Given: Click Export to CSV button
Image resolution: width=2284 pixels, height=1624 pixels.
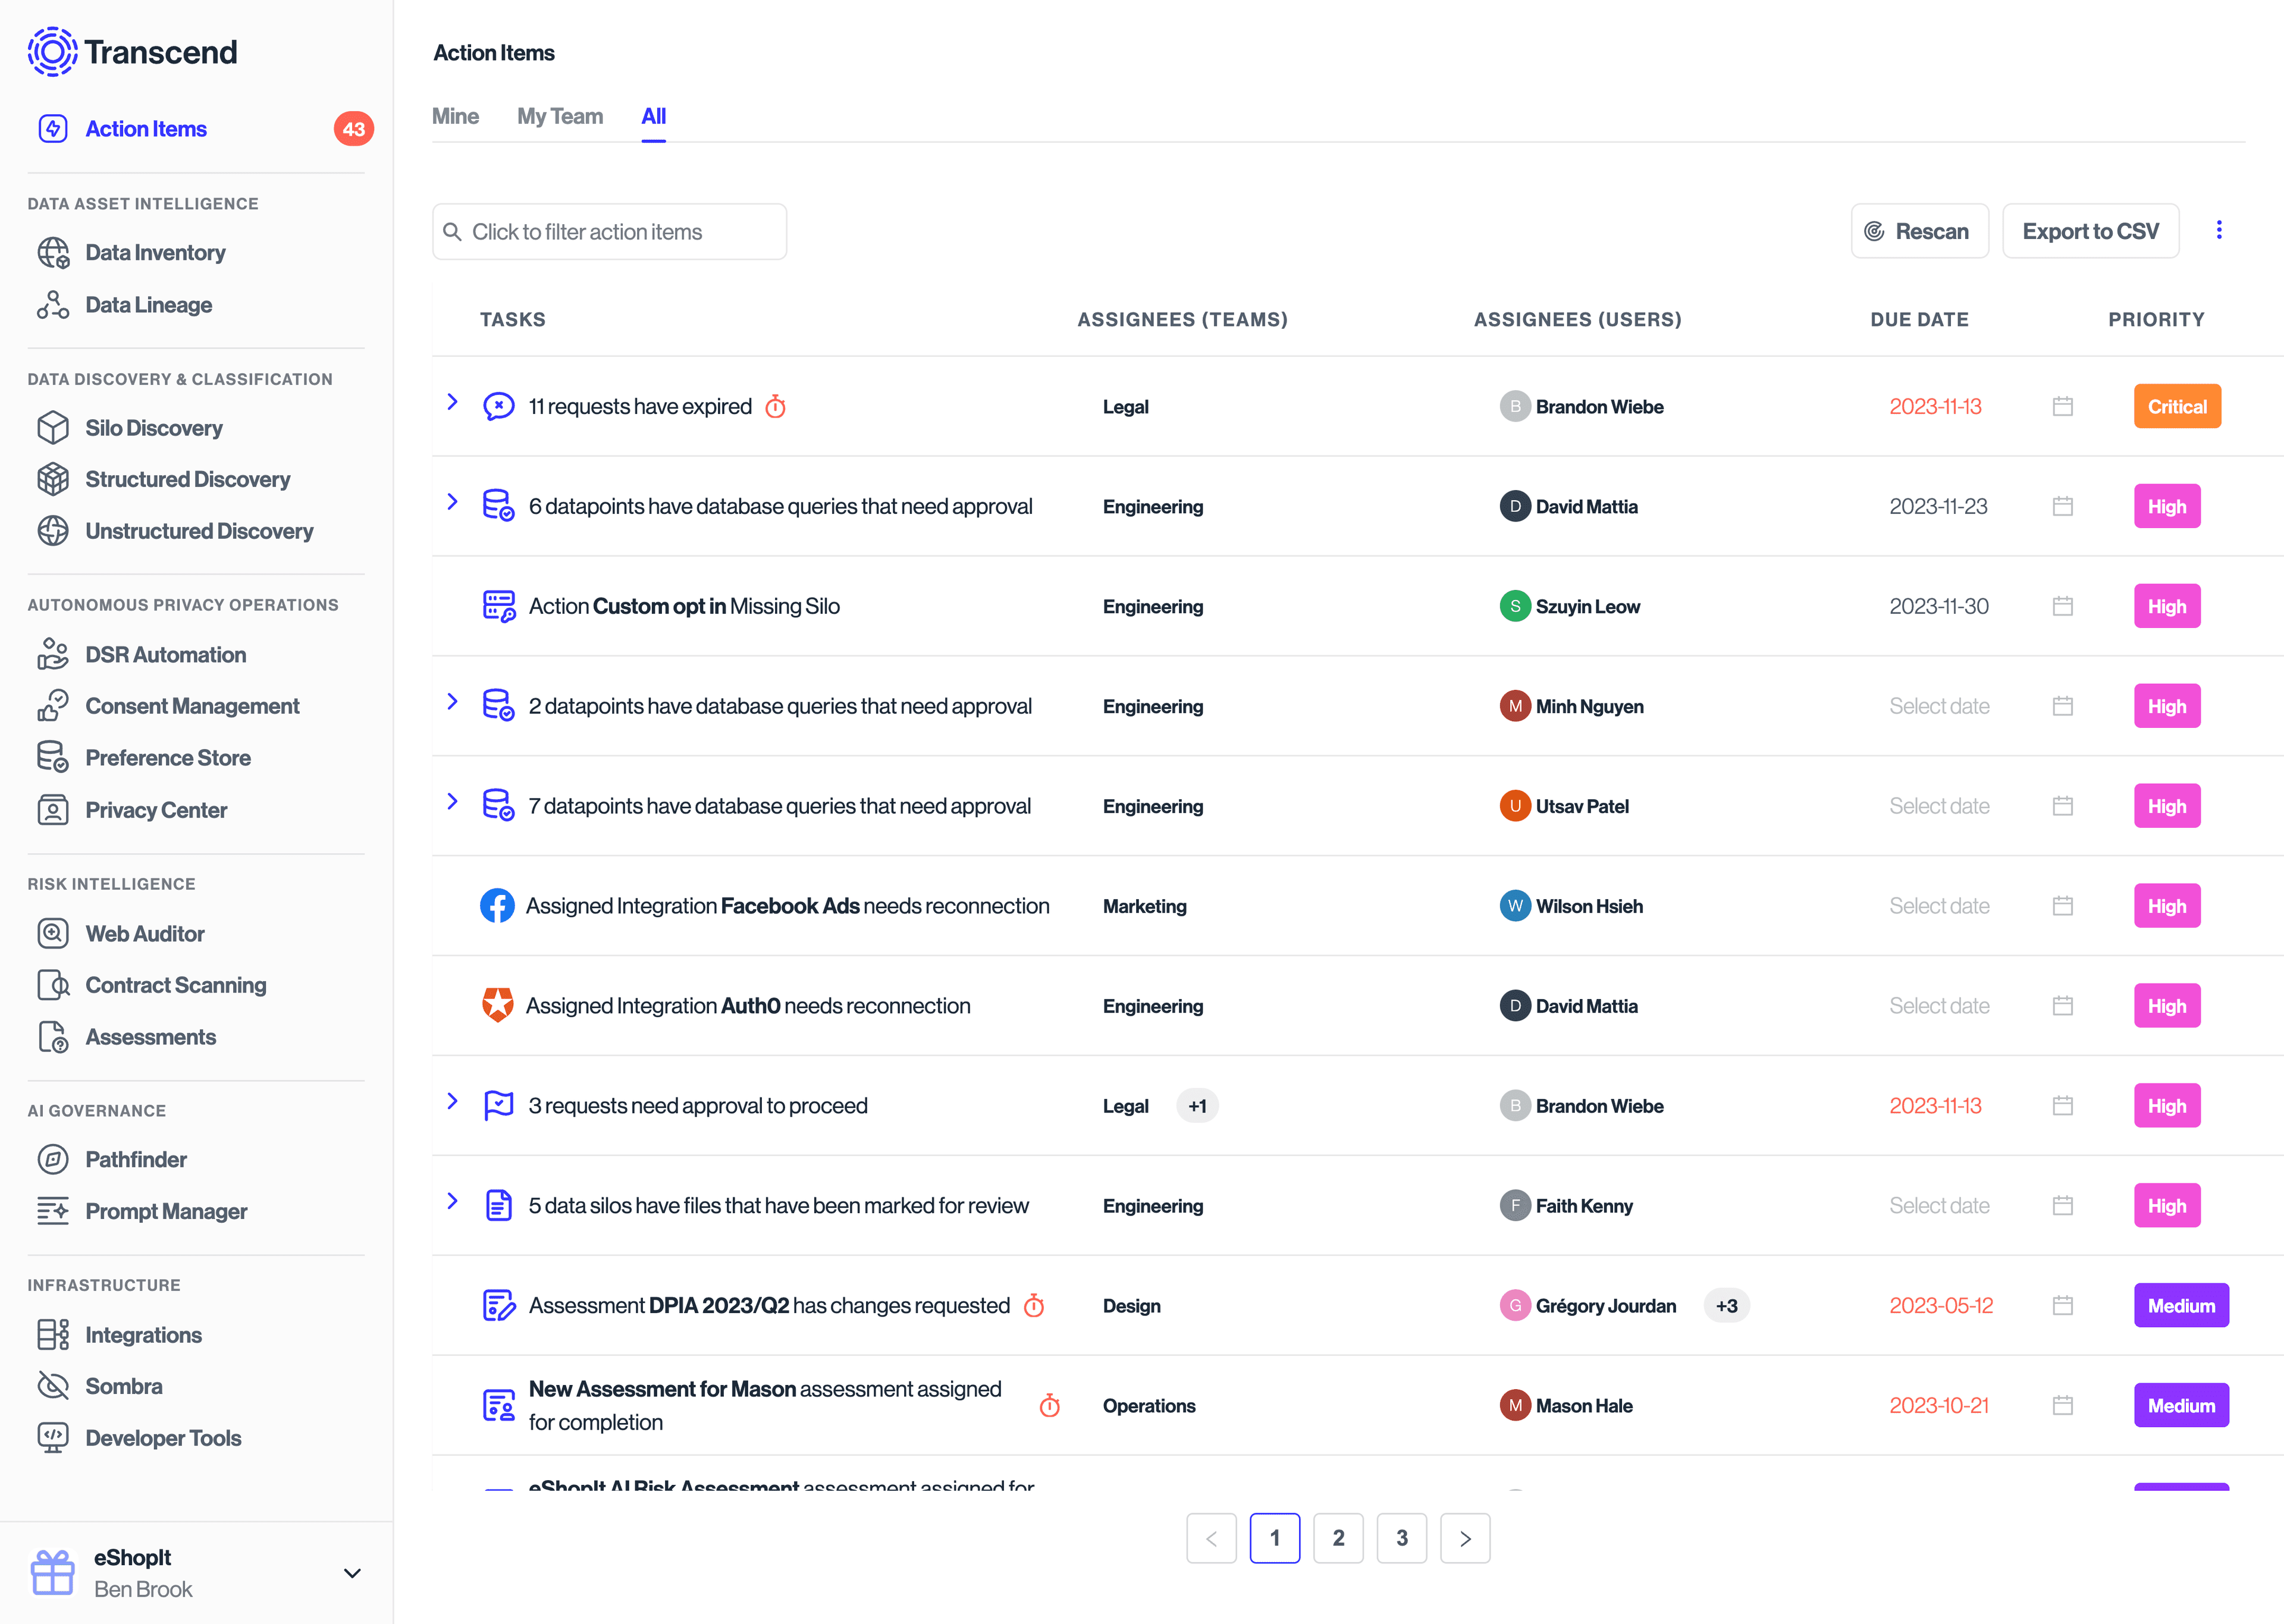Looking at the screenshot, I should [2090, 232].
